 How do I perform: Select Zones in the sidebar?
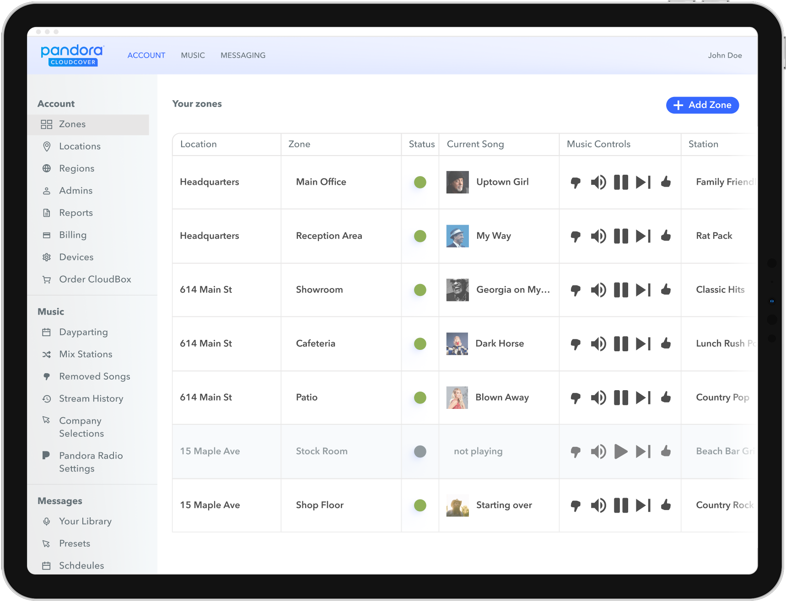pyautogui.click(x=88, y=124)
